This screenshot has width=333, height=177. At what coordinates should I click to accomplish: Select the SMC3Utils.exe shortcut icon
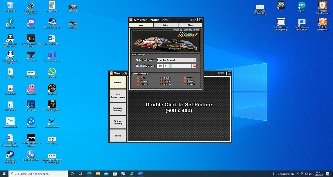point(302,24)
